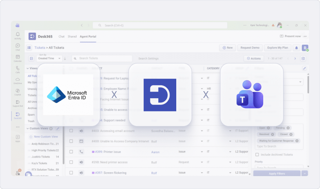Click status Type To Search field
This screenshot has height=189, width=320.
[266, 146]
